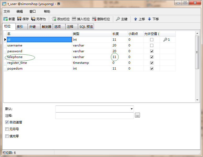Delete field using 删除栏位 icon
Screen dimensions: 203x157
coord(94,19)
